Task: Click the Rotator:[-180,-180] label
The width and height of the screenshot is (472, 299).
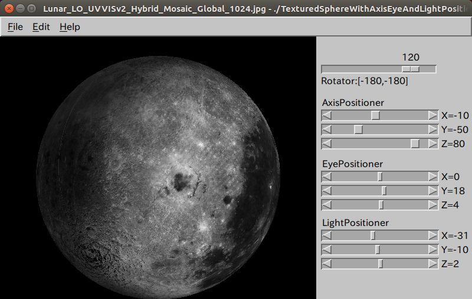Action: pyautogui.click(x=365, y=81)
